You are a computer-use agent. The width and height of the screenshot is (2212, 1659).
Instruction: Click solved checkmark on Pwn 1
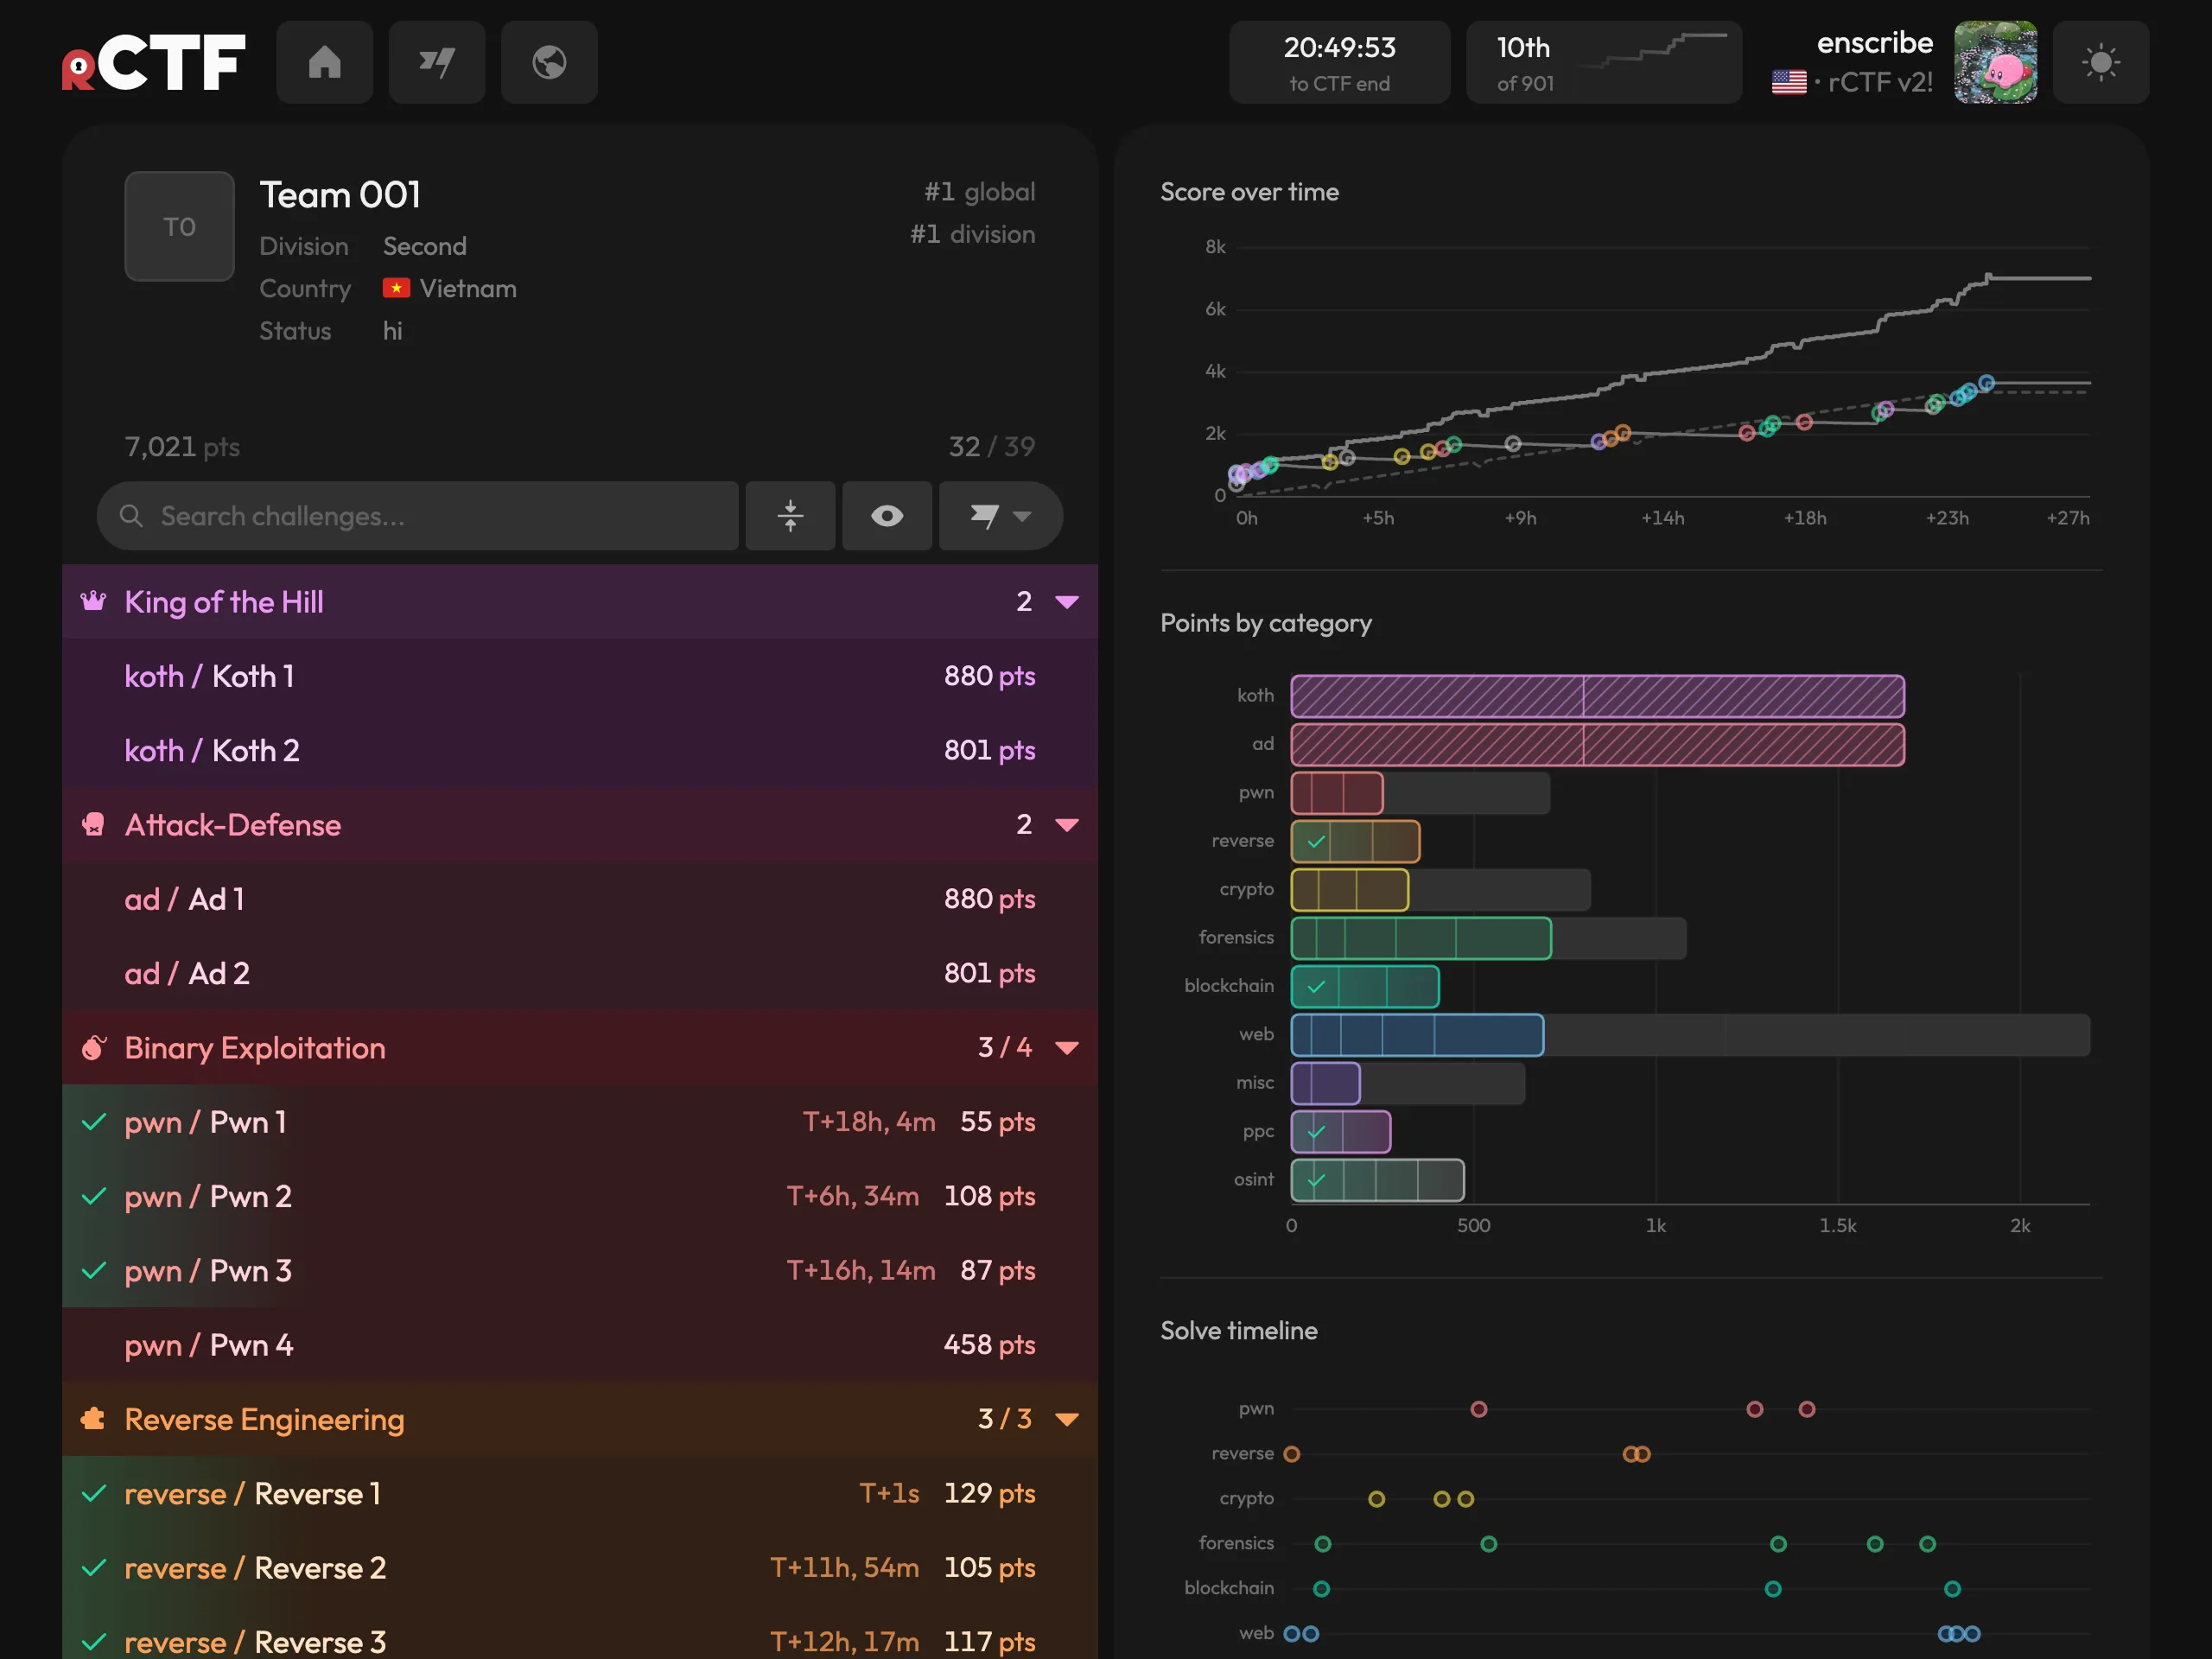point(94,1122)
